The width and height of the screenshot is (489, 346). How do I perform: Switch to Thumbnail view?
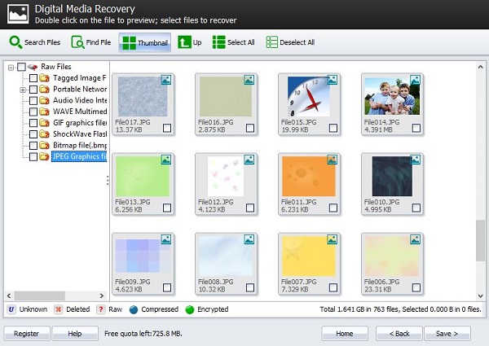coord(145,42)
